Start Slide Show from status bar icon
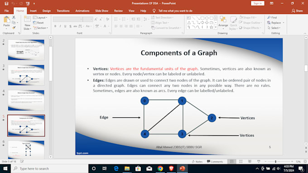Viewport: 308px width, 173px height. click(259, 161)
